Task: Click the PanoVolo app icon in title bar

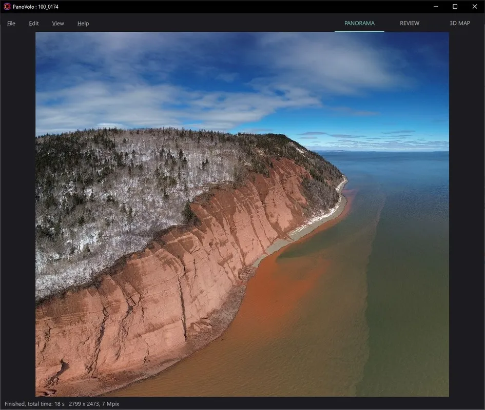Action: click(7, 7)
